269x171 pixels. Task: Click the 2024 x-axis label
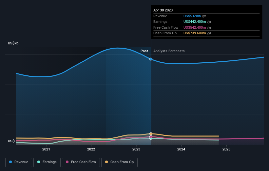[181, 149]
